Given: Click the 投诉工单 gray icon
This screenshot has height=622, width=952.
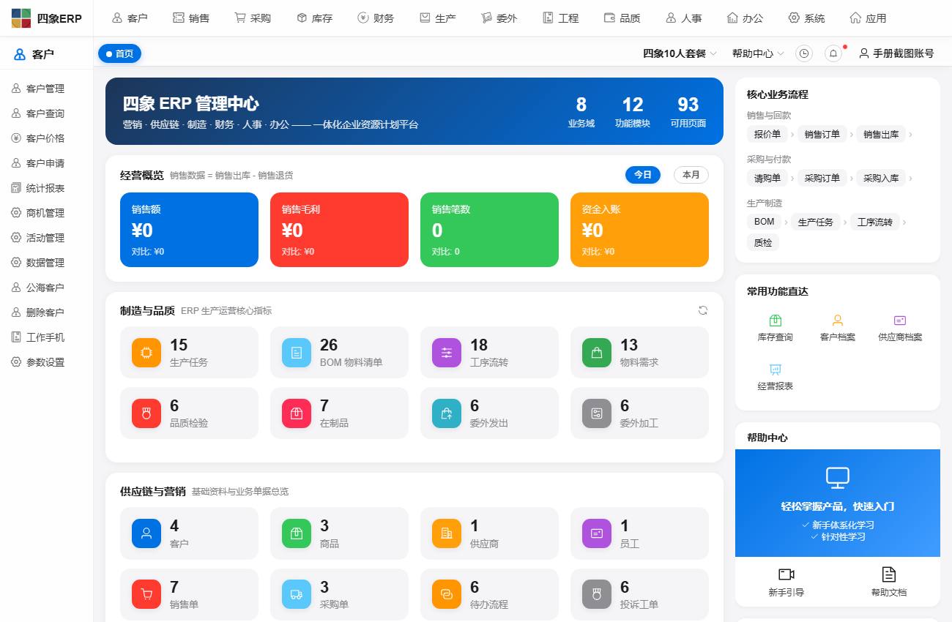Looking at the screenshot, I should (597, 595).
